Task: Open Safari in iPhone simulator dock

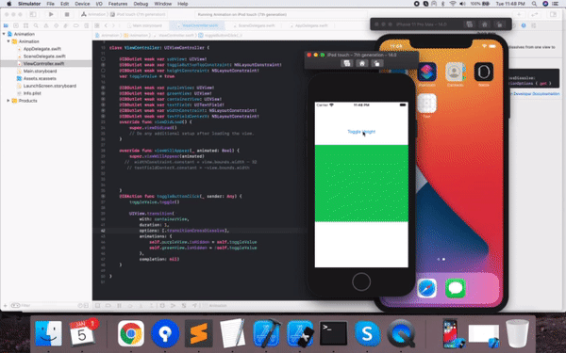Action: coord(426,288)
